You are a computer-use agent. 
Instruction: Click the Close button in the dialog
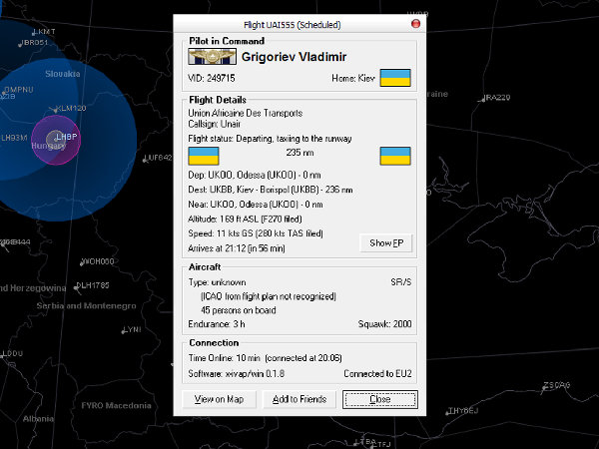pos(380,399)
